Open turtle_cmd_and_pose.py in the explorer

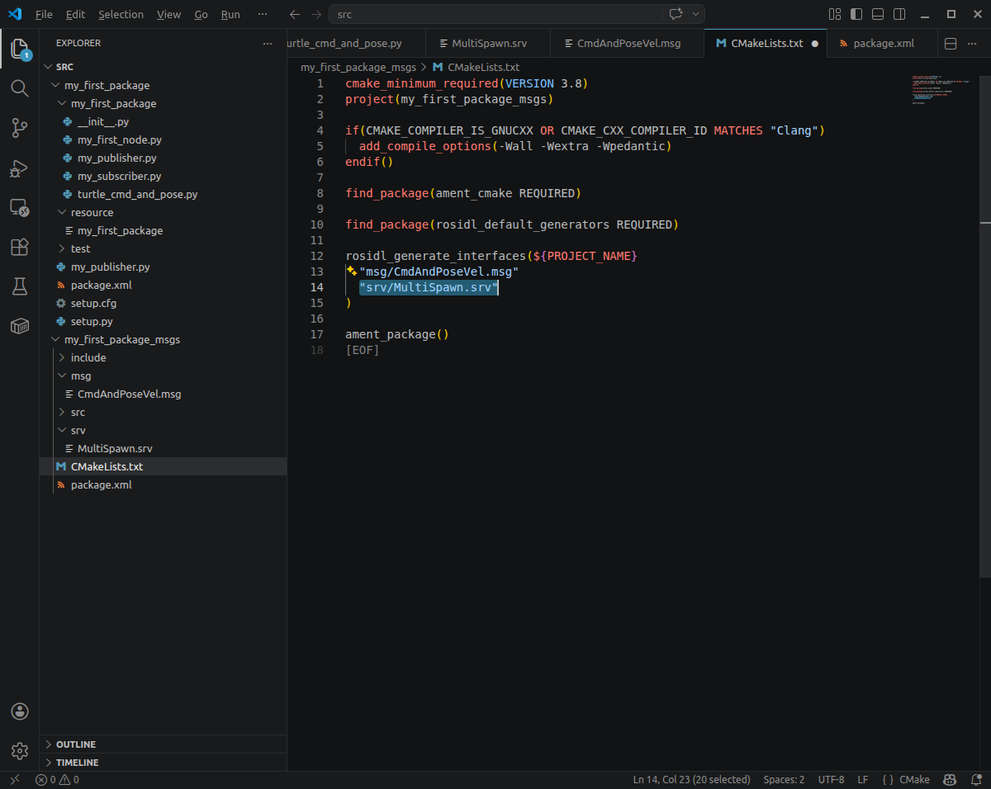pos(138,194)
